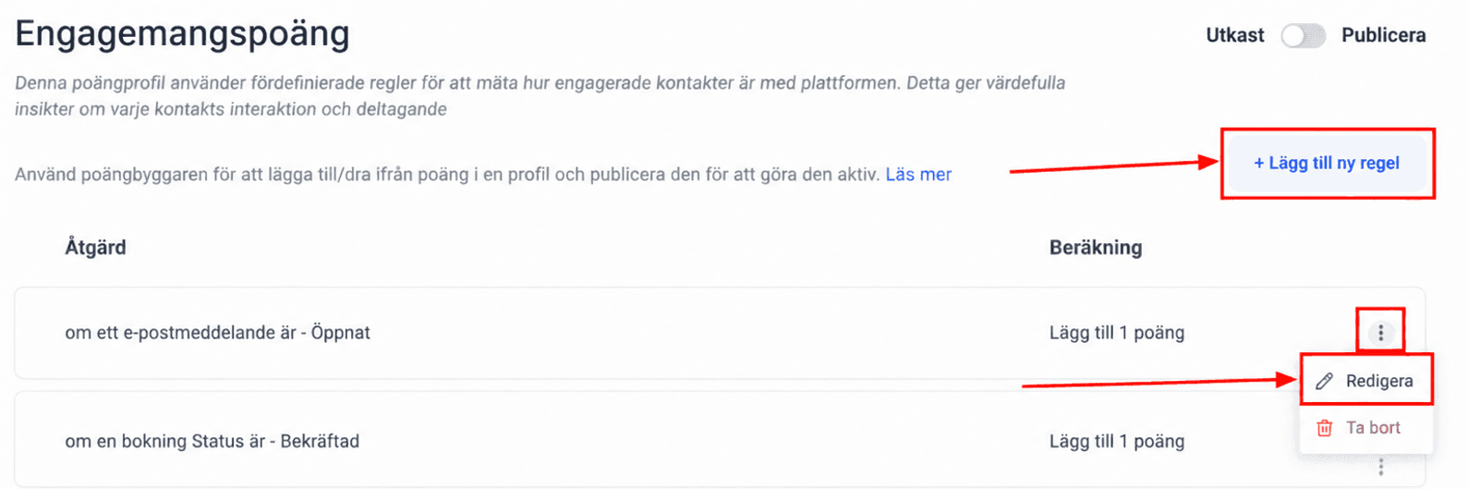Screen dimensions: 1468x489
Task: Open three-dot menu for bokning Bekräftad rule
Action: click(1380, 467)
